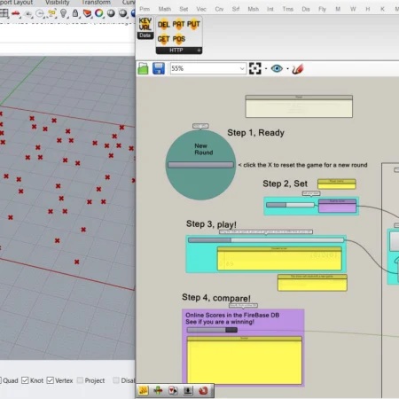Click the playing cards icon in bottom toolbar
Image resolution: width=399 pixels, height=399 pixels.
click(173, 391)
